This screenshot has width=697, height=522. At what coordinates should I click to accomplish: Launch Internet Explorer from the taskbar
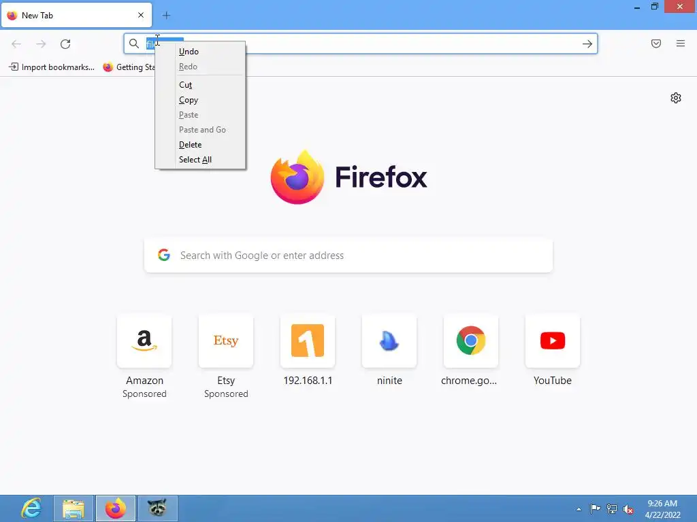(31, 508)
